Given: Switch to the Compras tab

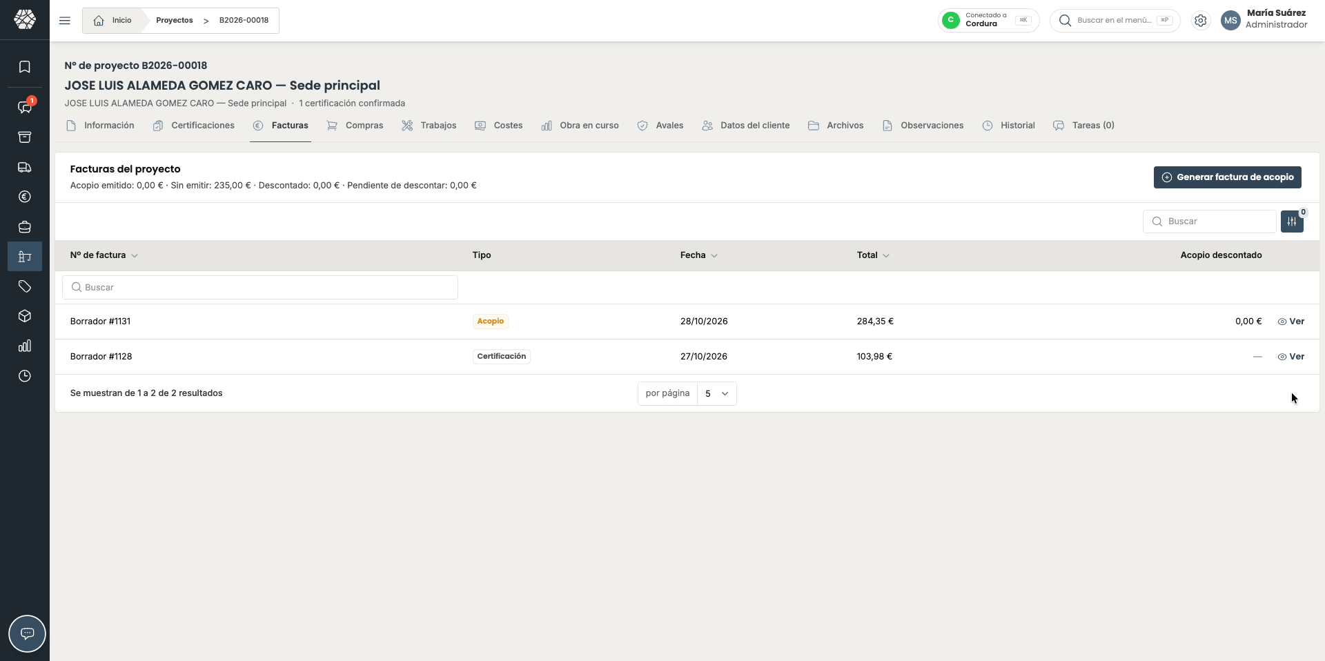Looking at the screenshot, I should (355, 126).
